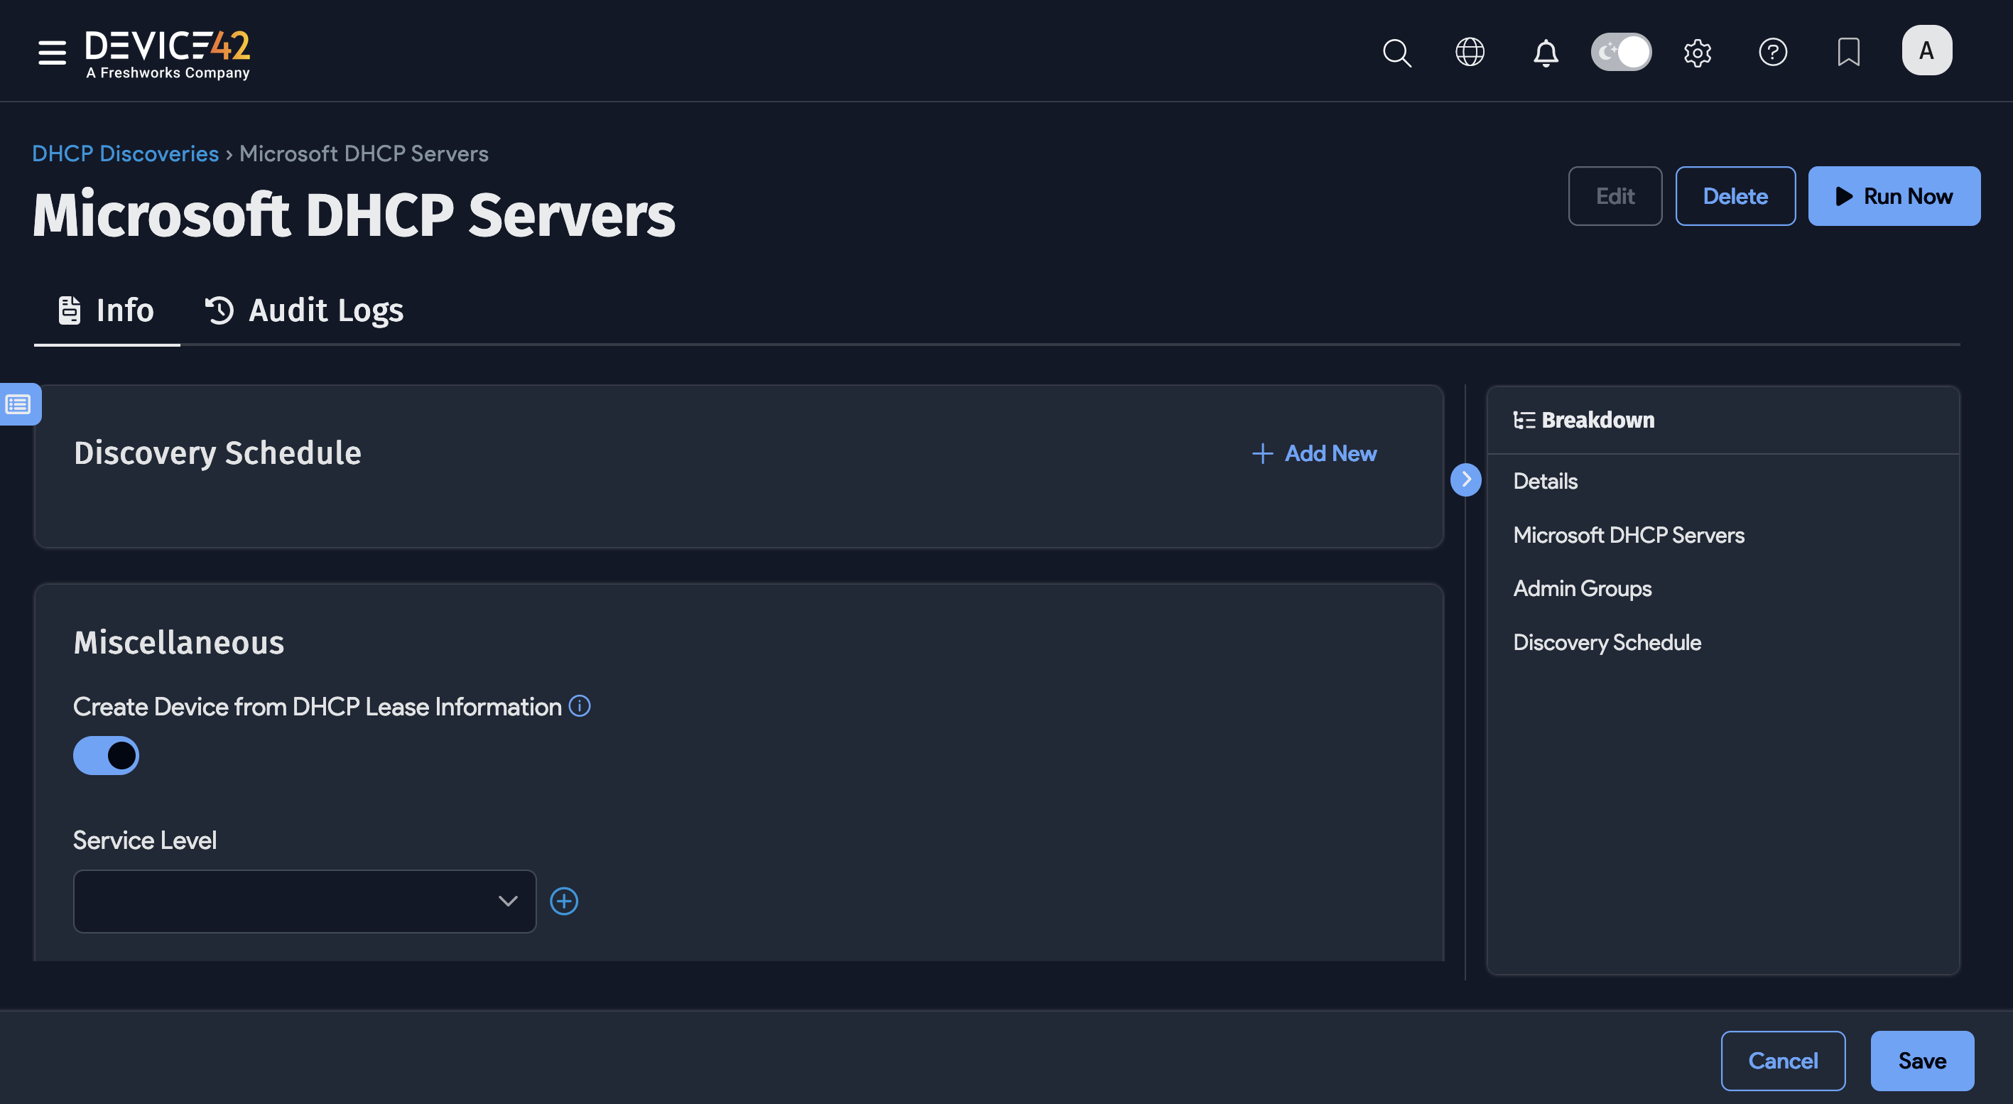This screenshot has width=2013, height=1104.
Task: Add a Service Level using the plus icon
Action: point(564,901)
